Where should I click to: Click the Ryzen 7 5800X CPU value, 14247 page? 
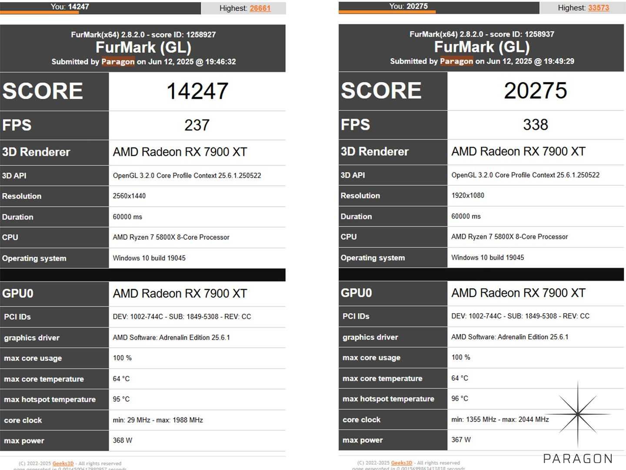click(x=171, y=237)
